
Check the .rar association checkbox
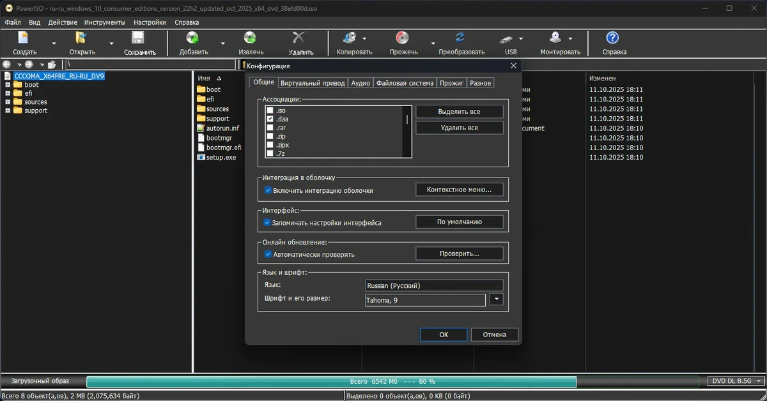point(270,128)
